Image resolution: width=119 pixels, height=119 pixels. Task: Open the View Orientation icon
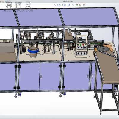[x=65, y=5]
